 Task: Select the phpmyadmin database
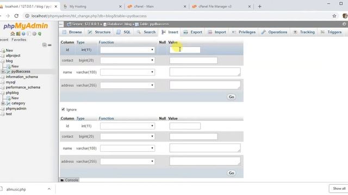[16, 108]
